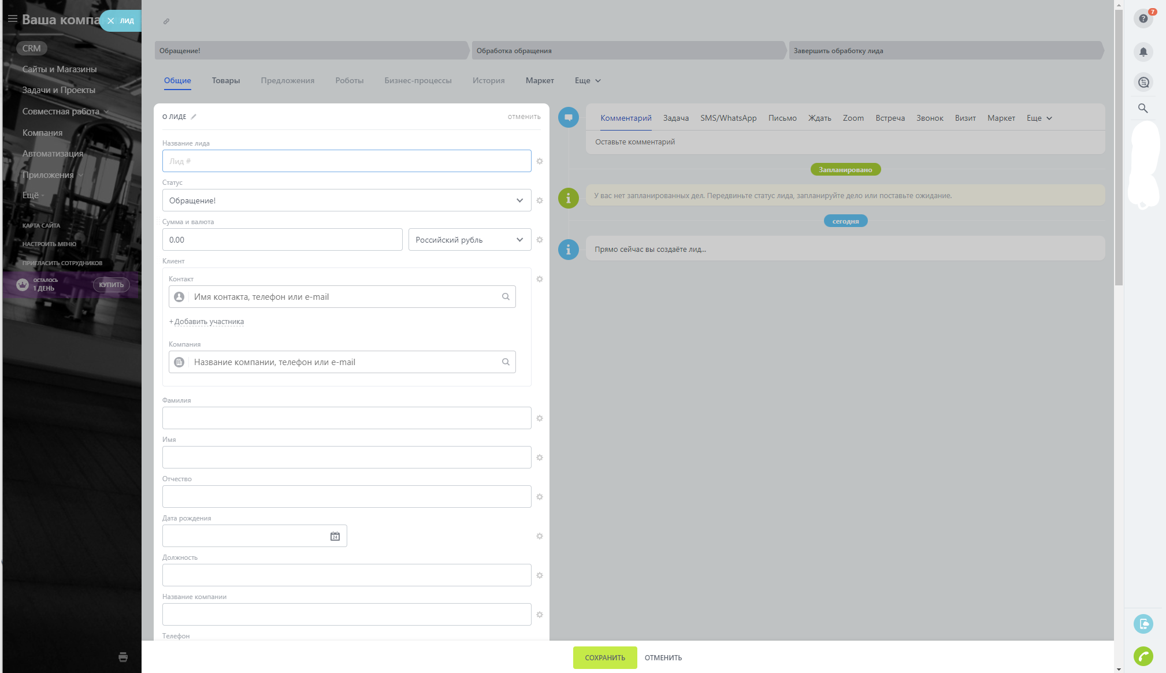Select the Звонок activity tab
The height and width of the screenshot is (673, 1166).
[x=929, y=118]
